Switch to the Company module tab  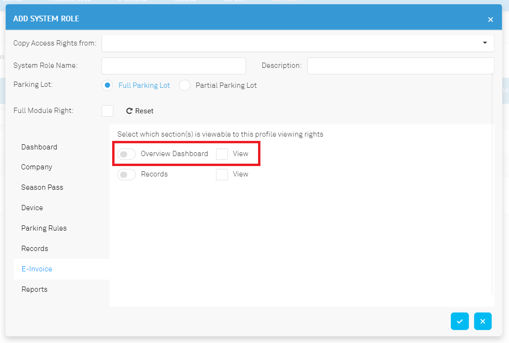point(37,167)
